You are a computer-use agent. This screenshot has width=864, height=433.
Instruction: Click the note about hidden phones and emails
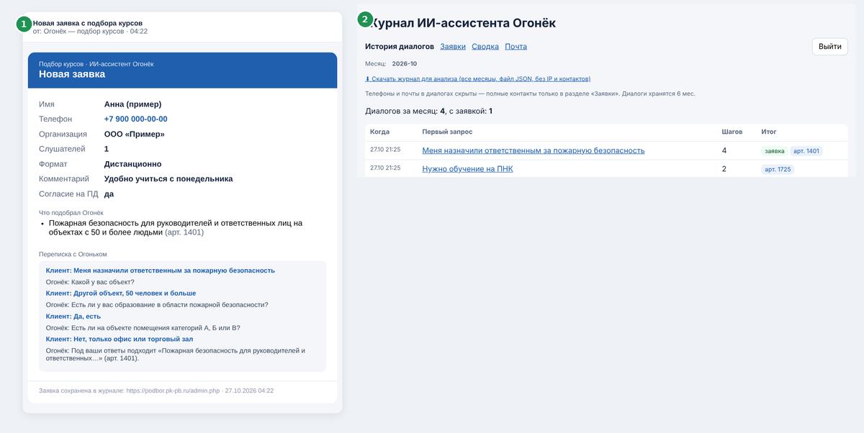[530, 94]
